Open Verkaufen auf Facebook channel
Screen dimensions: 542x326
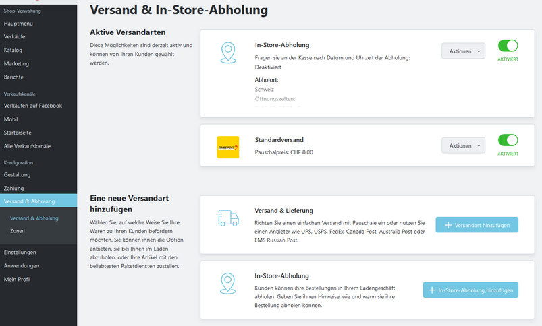pos(33,106)
